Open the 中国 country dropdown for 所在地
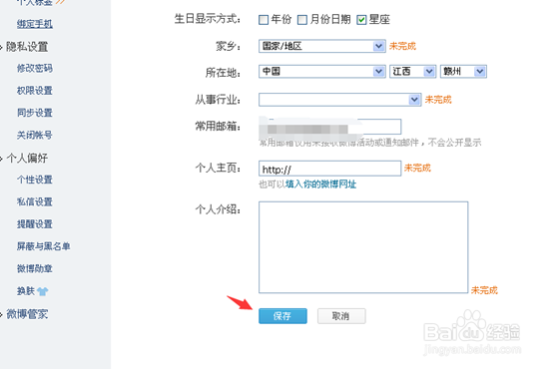 coord(322,72)
